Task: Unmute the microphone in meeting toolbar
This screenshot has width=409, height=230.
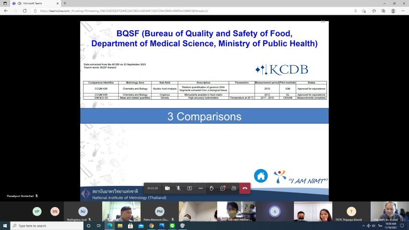Action: [178, 188]
